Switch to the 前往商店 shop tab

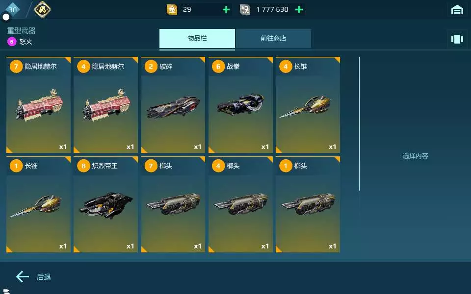point(273,38)
